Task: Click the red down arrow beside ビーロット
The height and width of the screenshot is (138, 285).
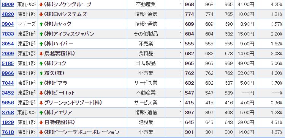Action: [x=41, y=93]
